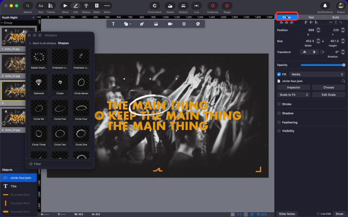Select the pen drawing tool

point(142,24)
